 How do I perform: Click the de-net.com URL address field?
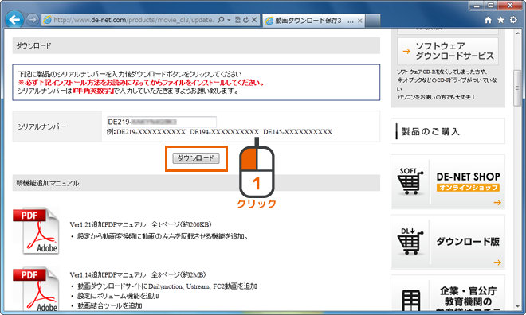[x=134, y=20]
